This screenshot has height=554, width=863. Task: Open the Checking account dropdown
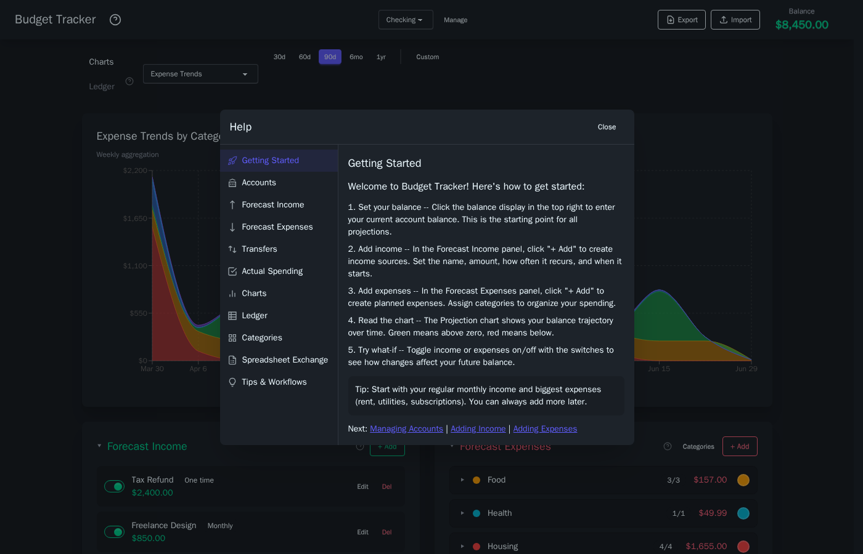coord(405,20)
